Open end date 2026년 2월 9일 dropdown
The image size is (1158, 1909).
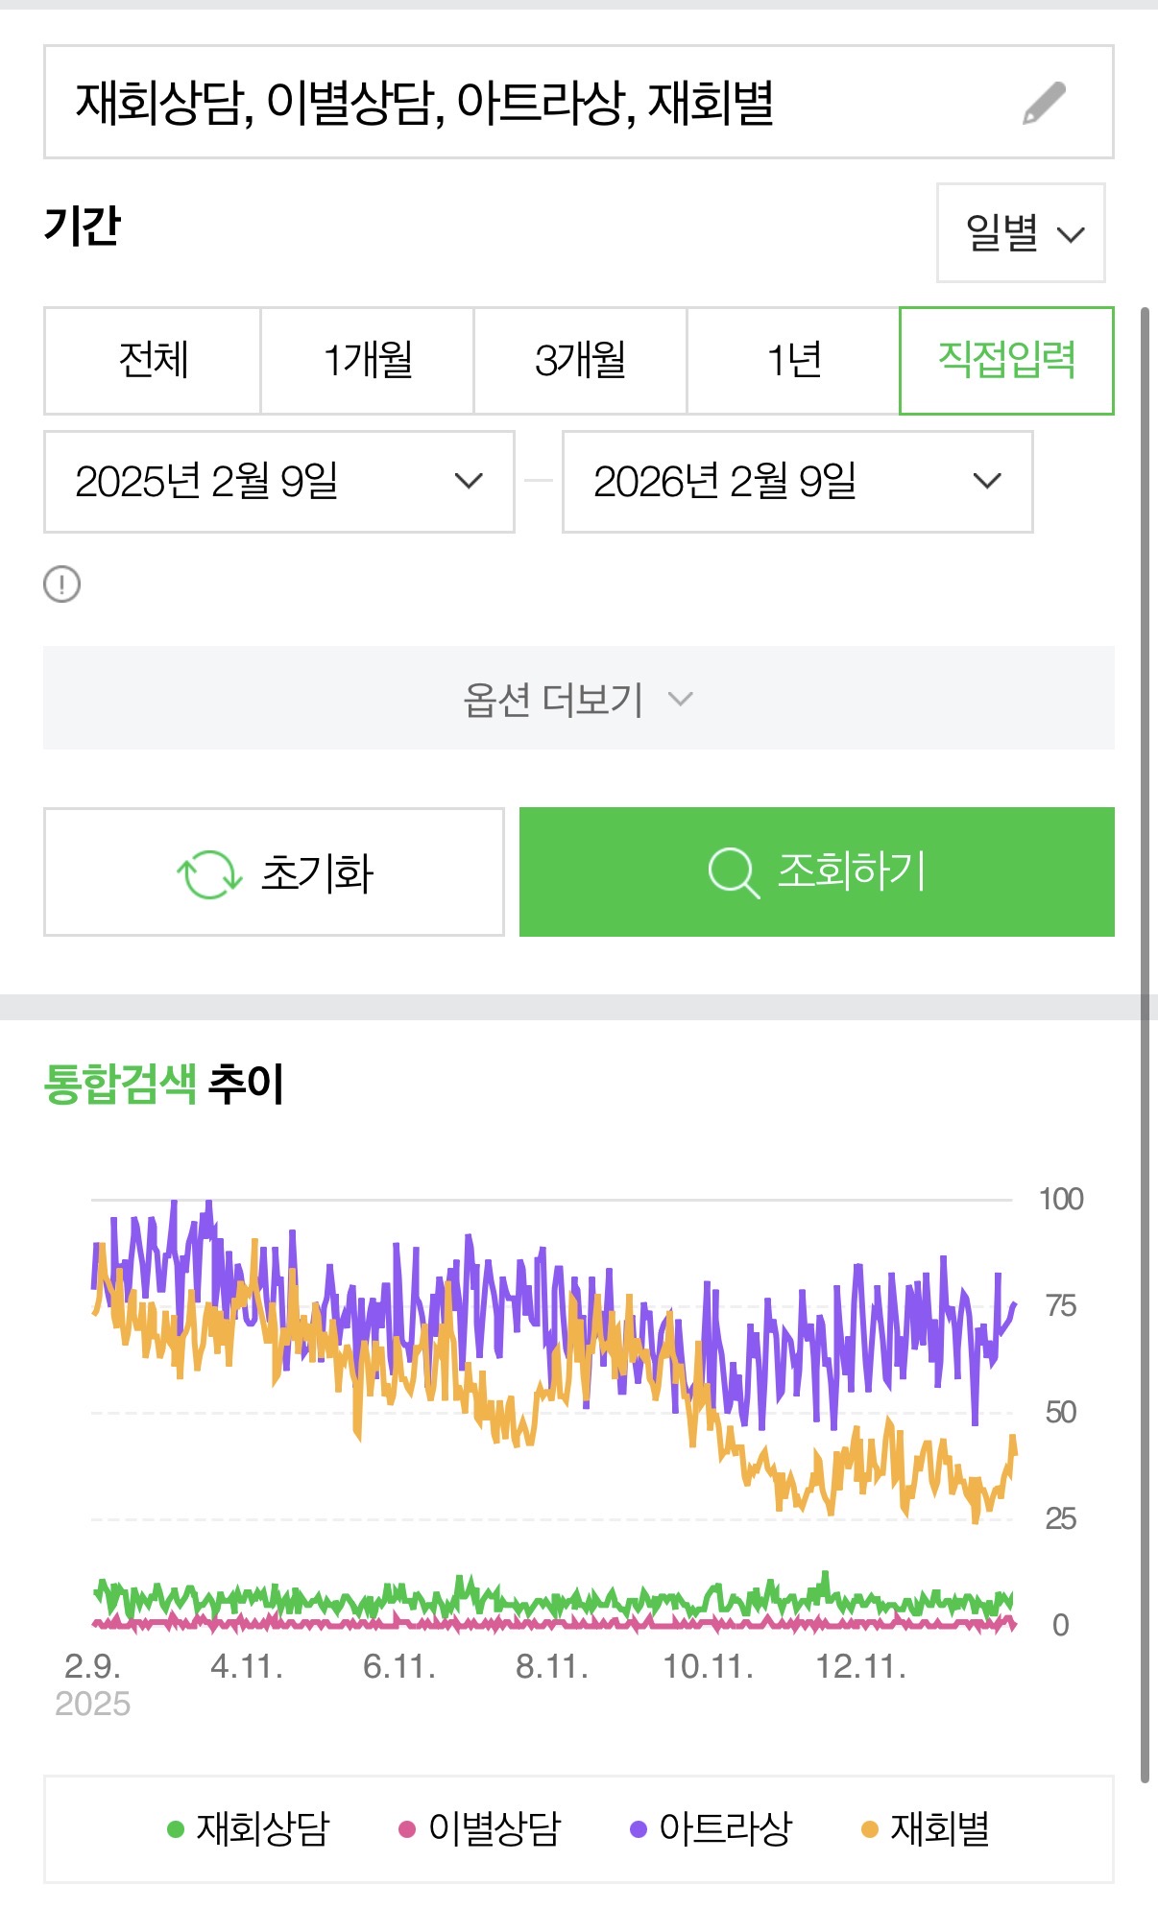(x=797, y=482)
